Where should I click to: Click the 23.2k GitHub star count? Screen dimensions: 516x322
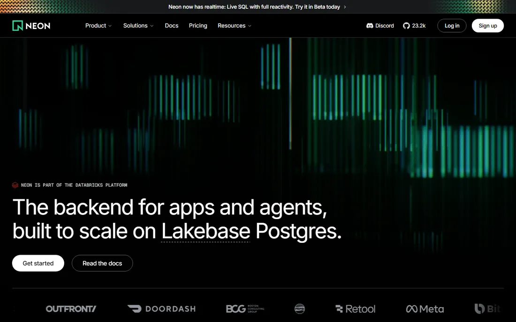418,26
